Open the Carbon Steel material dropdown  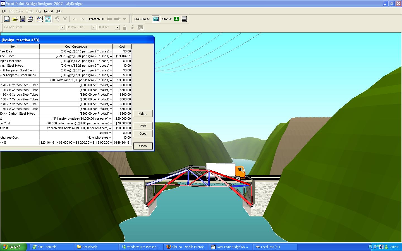(x=62, y=27)
